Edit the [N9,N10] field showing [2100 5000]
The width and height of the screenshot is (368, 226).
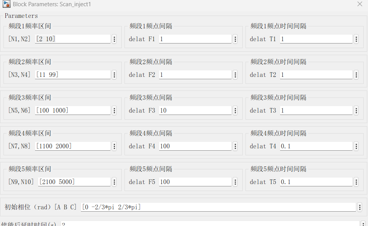74,182
